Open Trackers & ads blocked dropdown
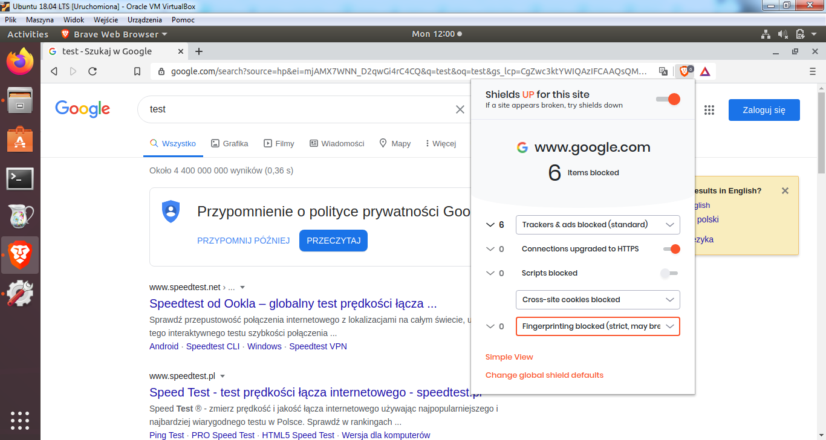This screenshot has height=440, width=826. (x=597, y=225)
